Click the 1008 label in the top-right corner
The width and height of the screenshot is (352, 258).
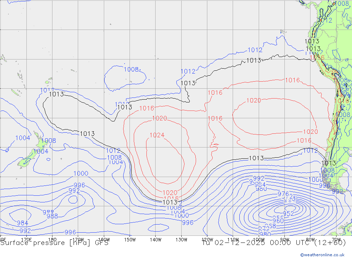click(x=342, y=4)
